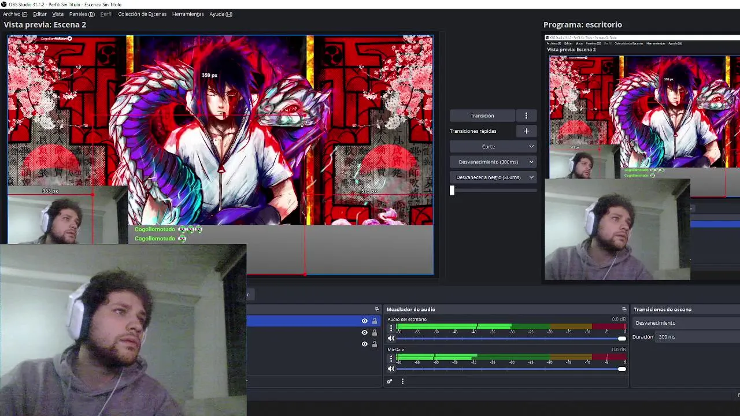Mute the Mic/Aux speaker icon

coord(391,369)
